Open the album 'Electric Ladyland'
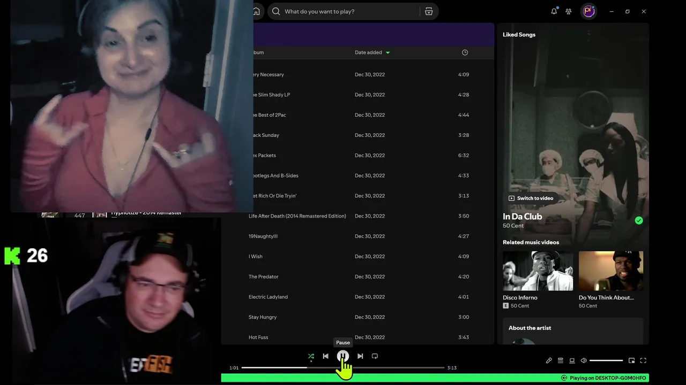Viewport: 686px width, 385px height. coord(268,297)
